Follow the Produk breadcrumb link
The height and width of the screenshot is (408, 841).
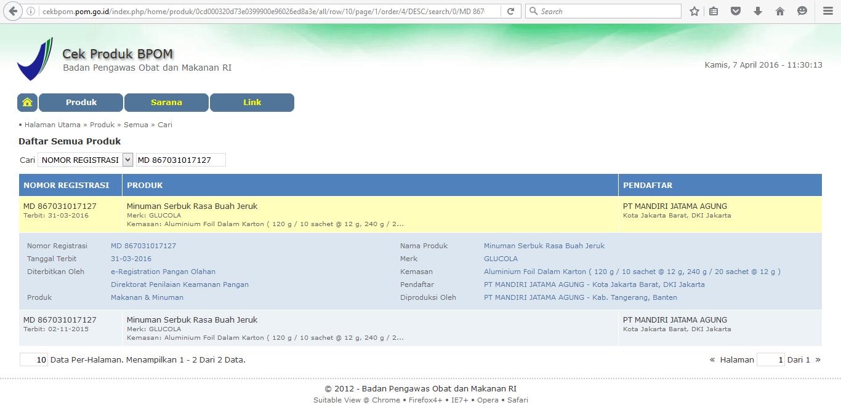point(102,125)
